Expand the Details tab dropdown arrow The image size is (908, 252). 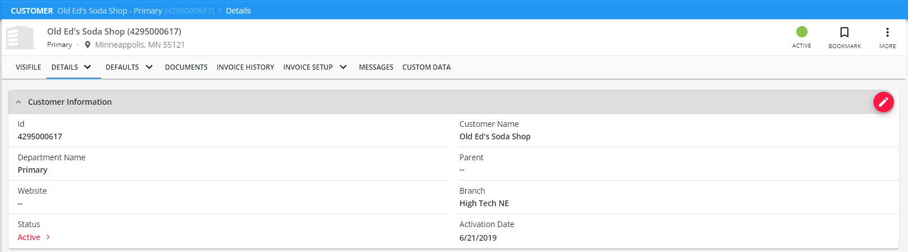pyautogui.click(x=88, y=67)
